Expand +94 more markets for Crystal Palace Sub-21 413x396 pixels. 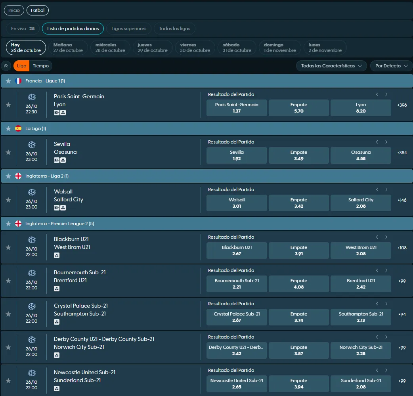tap(402, 314)
